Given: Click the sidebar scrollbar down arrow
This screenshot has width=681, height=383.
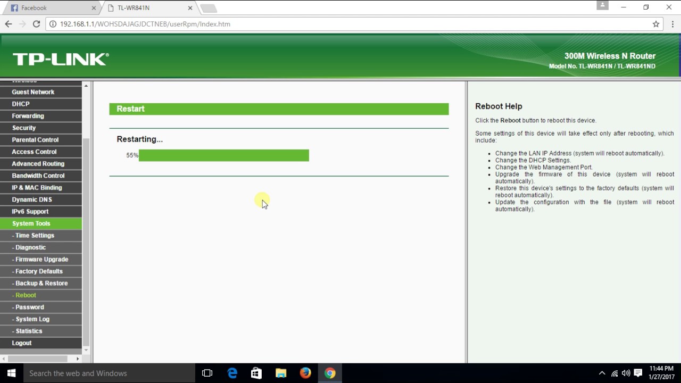Looking at the screenshot, I should tap(86, 351).
